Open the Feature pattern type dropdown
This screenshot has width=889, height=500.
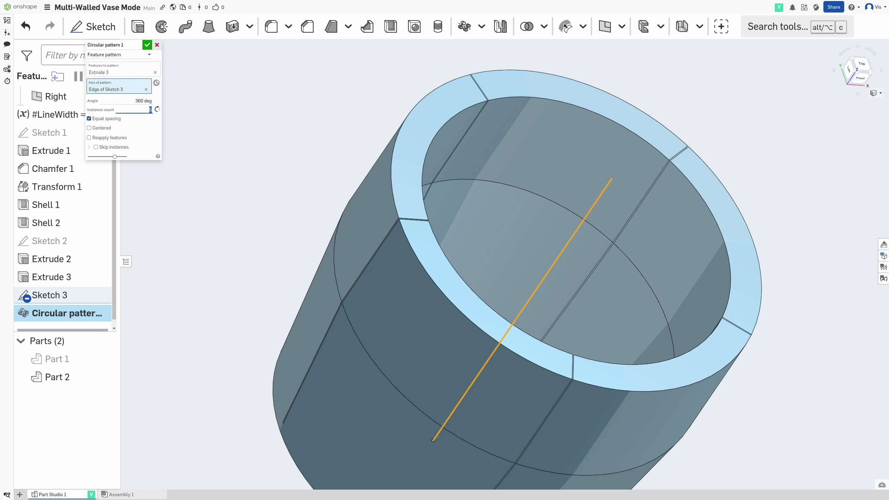click(119, 55)
